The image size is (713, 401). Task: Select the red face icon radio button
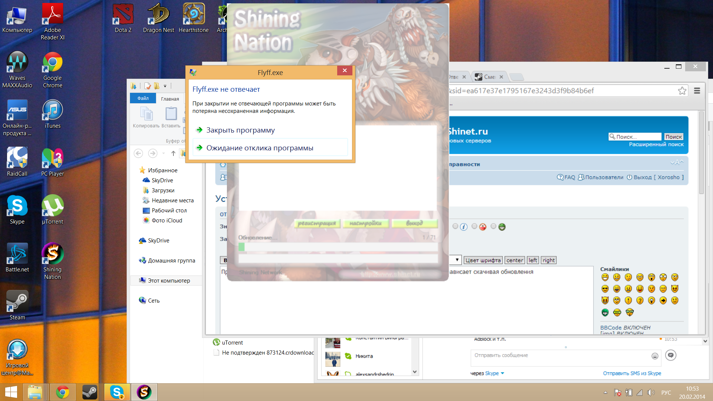(474, 226)
